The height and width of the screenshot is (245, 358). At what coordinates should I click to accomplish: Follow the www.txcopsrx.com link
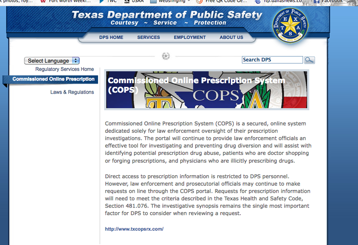click(x=134, y=229)
